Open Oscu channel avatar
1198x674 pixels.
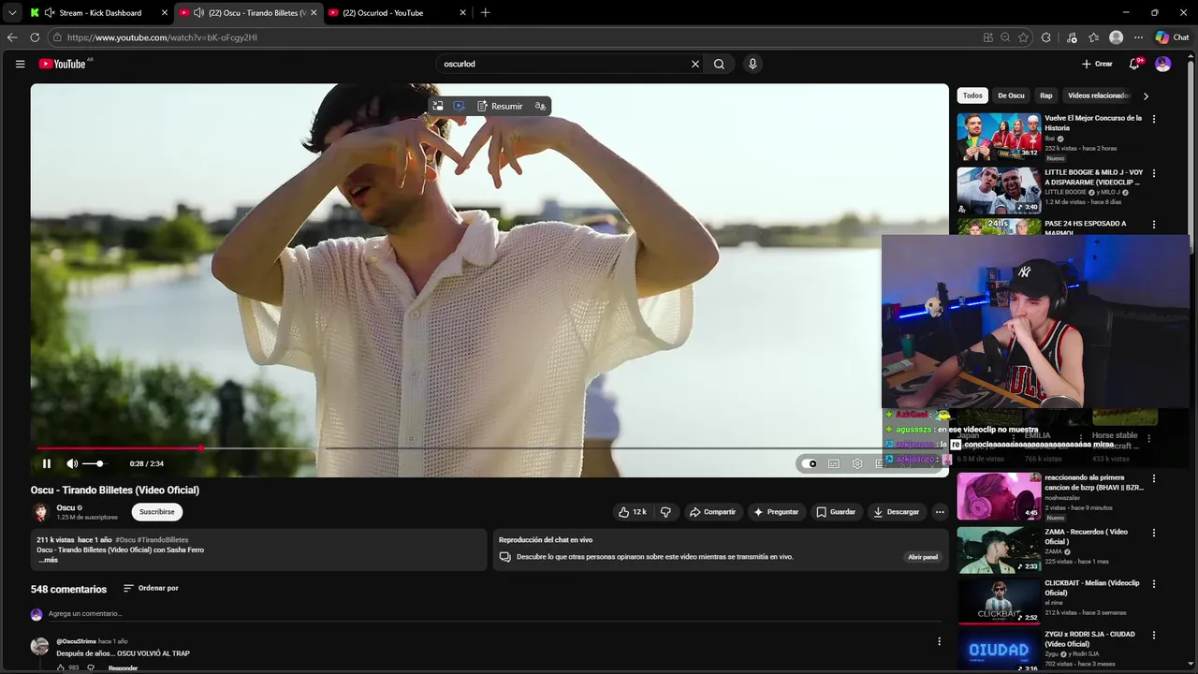coord(40,512)
